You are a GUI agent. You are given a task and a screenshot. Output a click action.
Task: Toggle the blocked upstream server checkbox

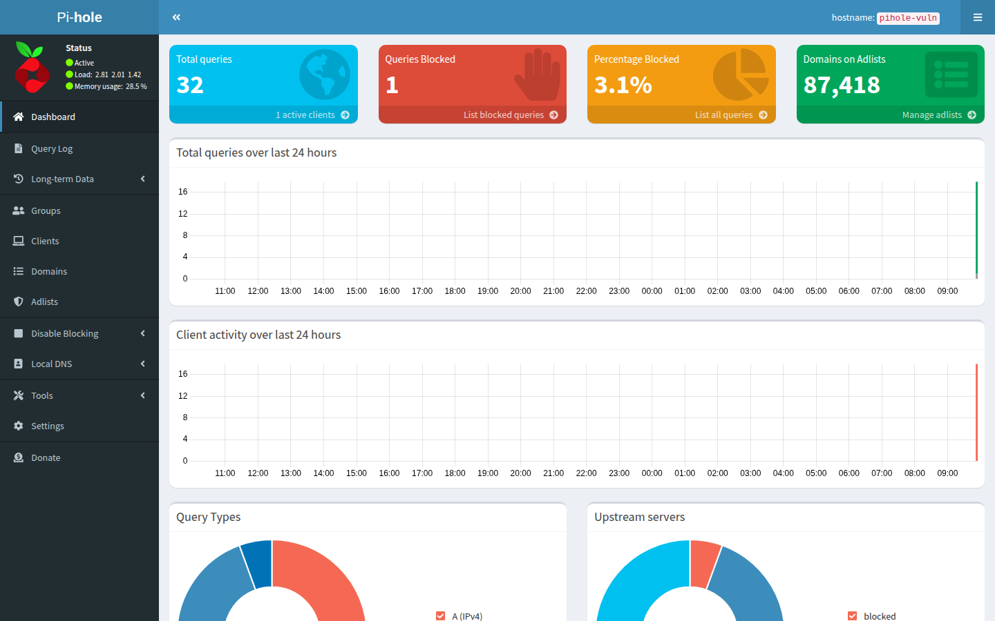(x=853, y=616)
